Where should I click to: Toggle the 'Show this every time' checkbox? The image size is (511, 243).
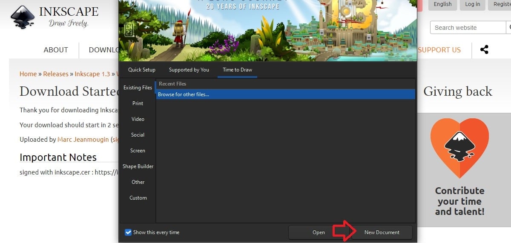coord(128,232)
